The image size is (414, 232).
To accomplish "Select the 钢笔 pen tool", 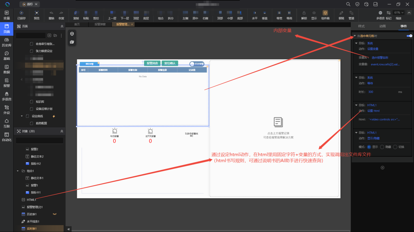I will 341,13.
